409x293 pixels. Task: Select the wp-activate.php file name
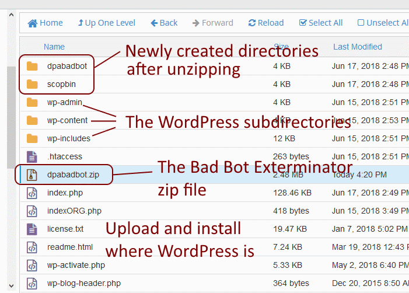(76, 265)
